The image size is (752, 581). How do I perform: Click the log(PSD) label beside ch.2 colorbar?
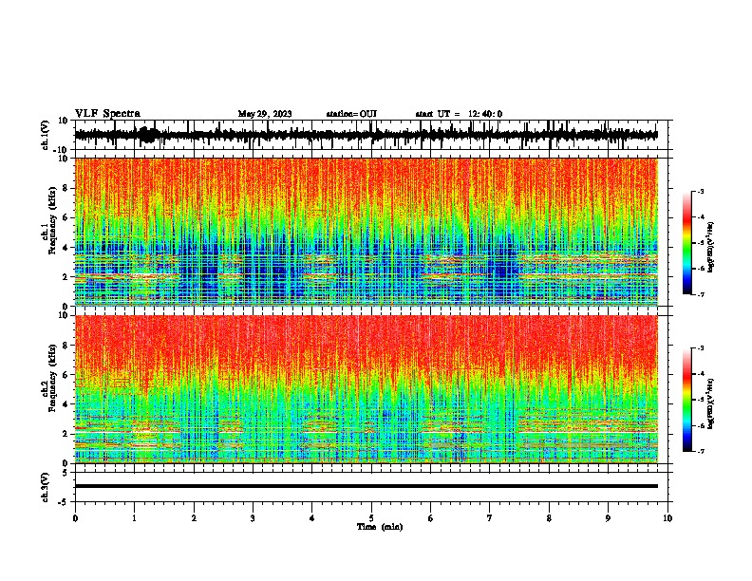click(x=710, y=403)
